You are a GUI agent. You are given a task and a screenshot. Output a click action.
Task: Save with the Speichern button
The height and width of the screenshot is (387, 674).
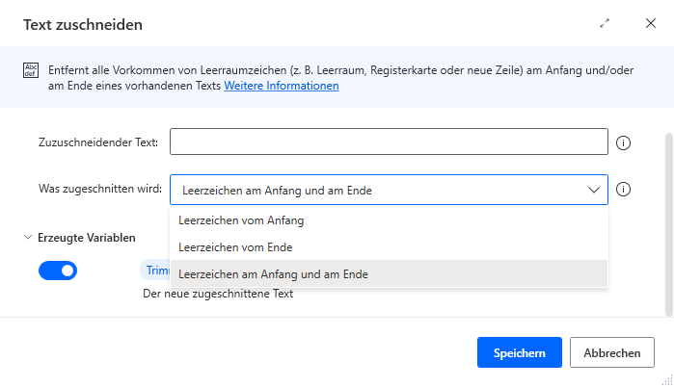520,352
